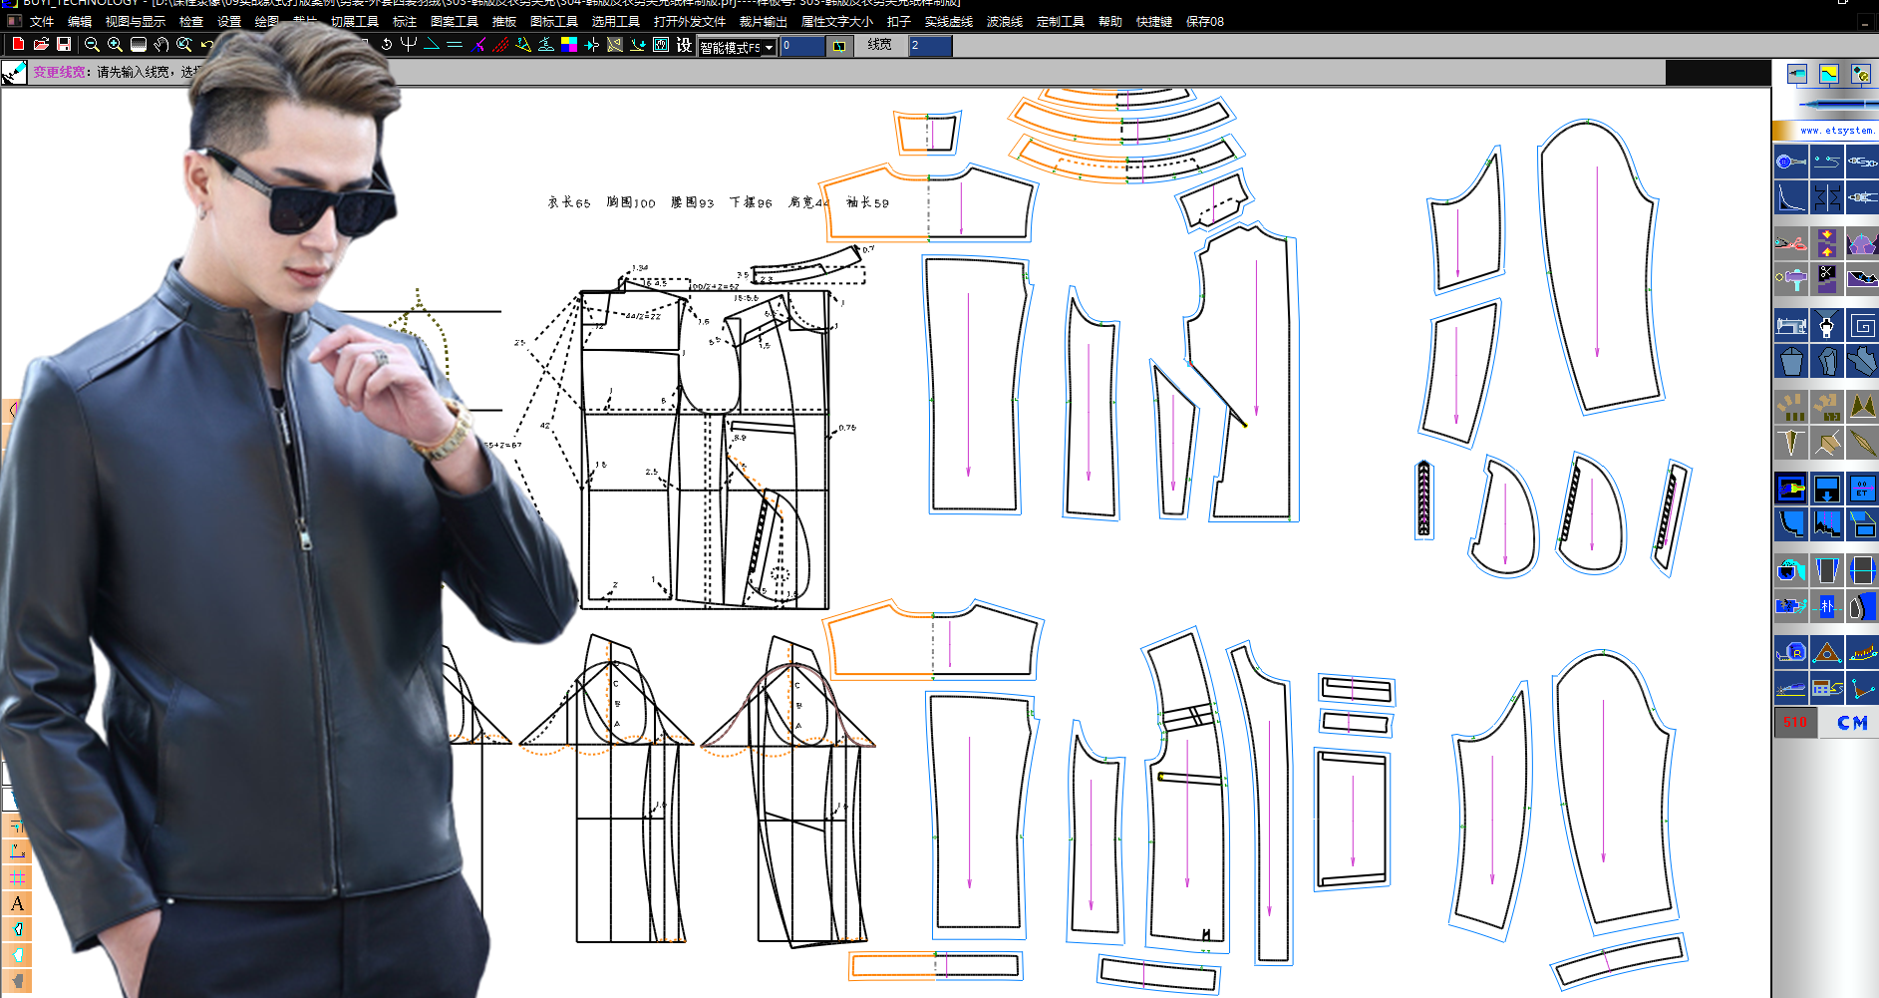
Task: Select the paintbrush fill icon
Action: (1790, 489)
